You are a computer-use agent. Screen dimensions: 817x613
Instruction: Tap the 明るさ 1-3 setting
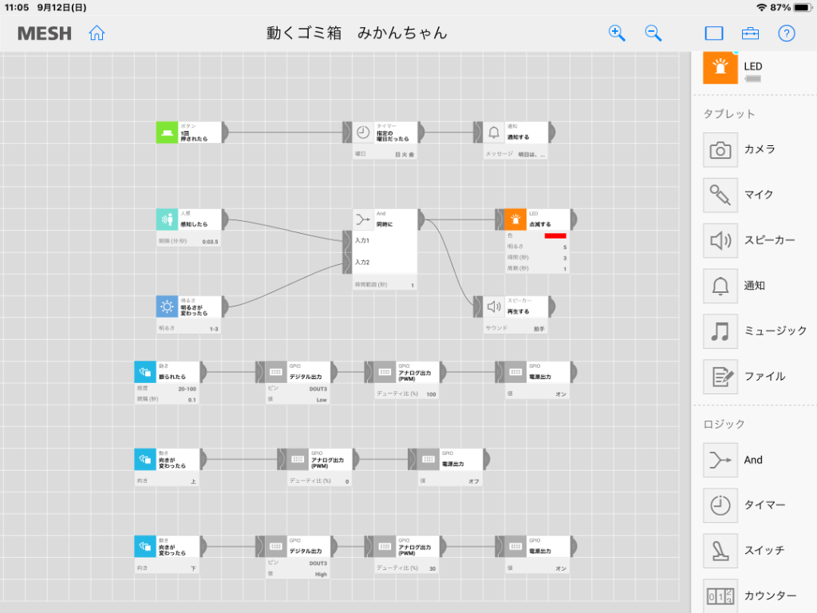click(188, 328)
